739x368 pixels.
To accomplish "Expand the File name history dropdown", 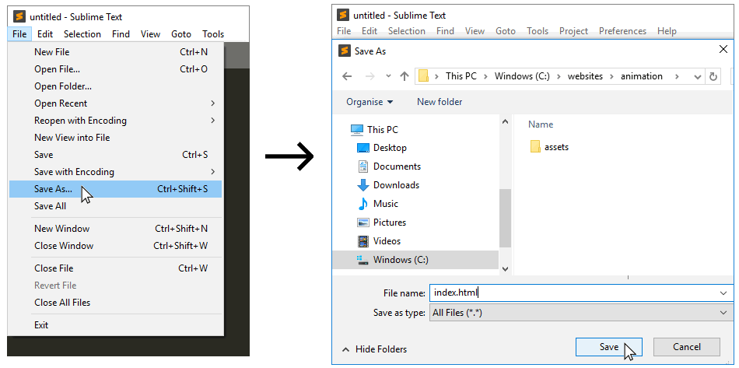I will pyautogui.click(x=723, y=293).
